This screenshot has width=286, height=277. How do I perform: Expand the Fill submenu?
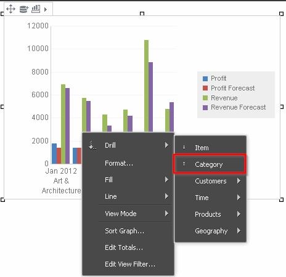click(128, 180)
